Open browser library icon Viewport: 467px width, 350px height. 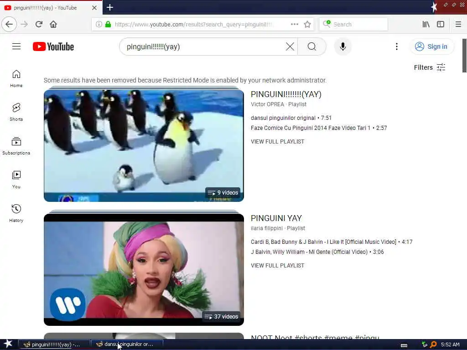click(x=426, y=24)
